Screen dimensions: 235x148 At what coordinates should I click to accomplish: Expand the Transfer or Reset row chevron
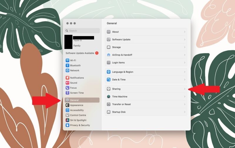pyautogui.click(x=185, y=104)
